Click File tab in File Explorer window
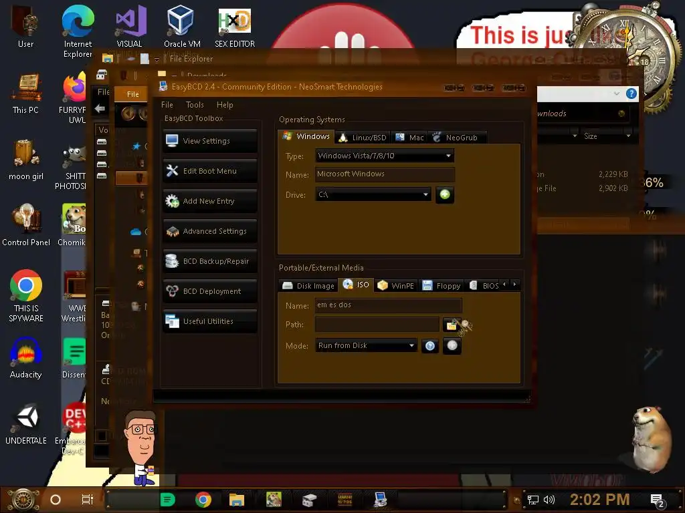This screenshot has height=513, width=685. (x=132, y=94)
